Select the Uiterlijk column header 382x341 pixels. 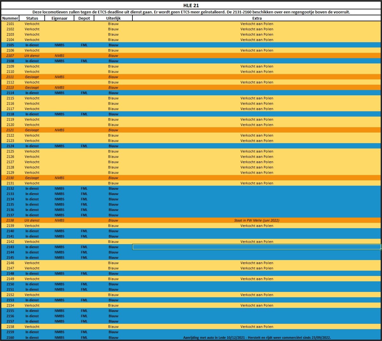coord(113,18)
